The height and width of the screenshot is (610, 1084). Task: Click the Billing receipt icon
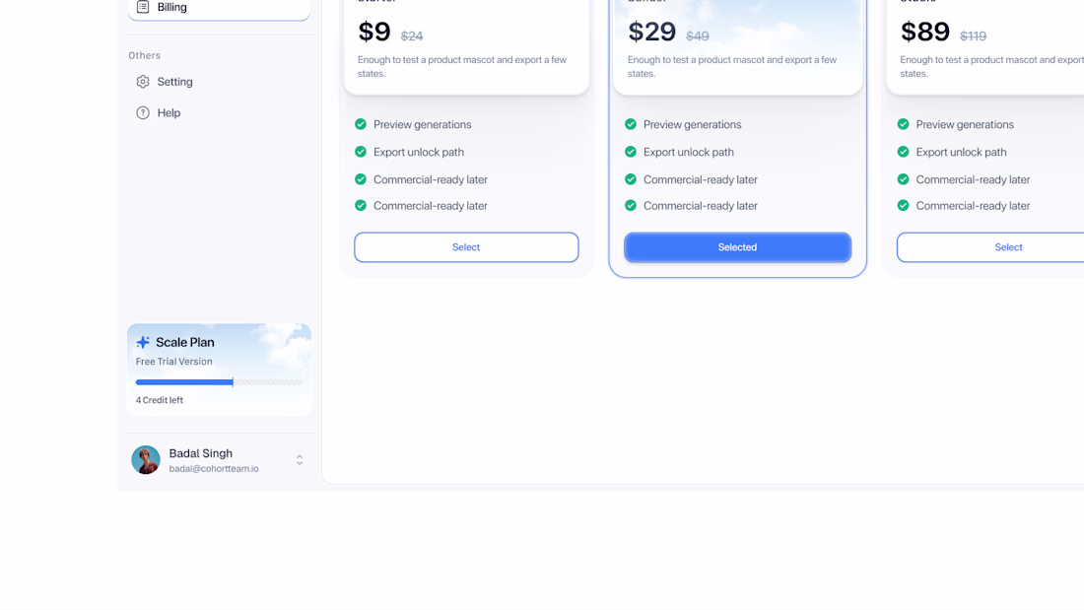click(x=143, y=7)
